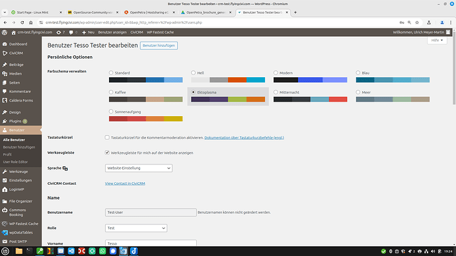Viewport: 456px width, 256px height.
Task: Open Caldera Forms from sidebar icon
Action: coord(5,100)
